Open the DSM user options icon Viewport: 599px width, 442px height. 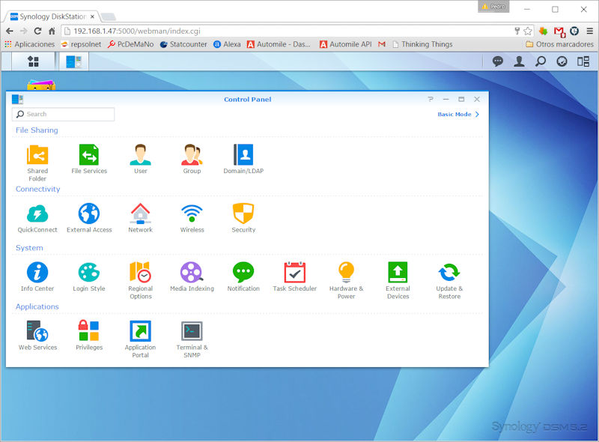pos(519,61)
